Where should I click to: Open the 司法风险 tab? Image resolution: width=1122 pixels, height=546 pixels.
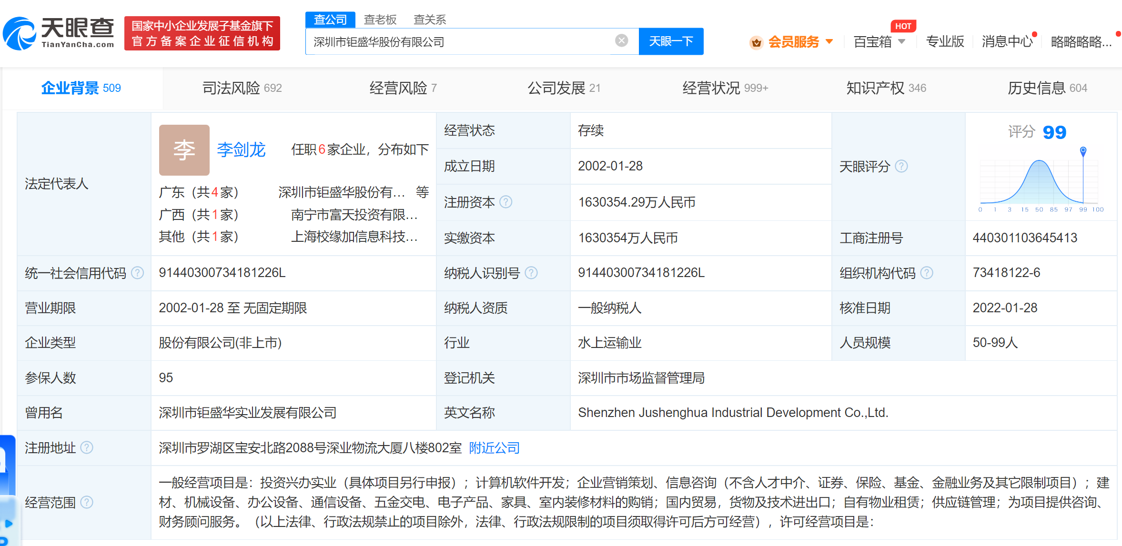[x=242, y=88]
